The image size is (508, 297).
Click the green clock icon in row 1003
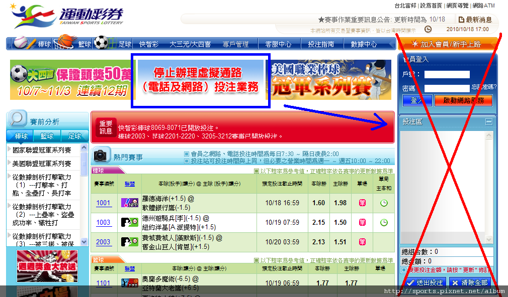pyautogui.click(x=384, y=222)
